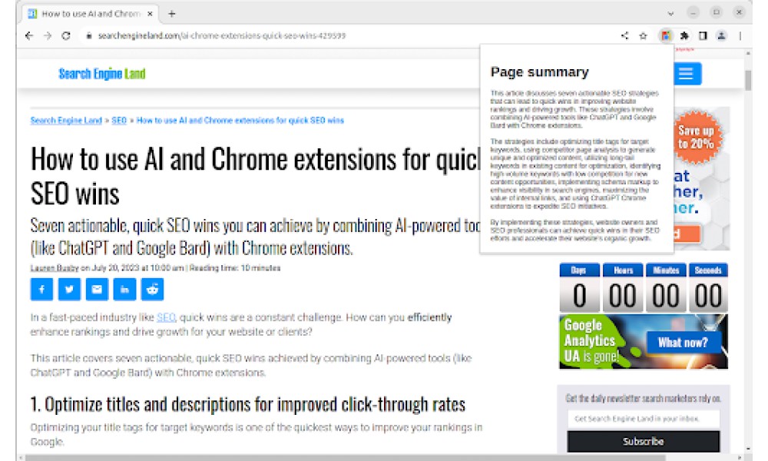
Task: Bookmark this page with the star icon
Action: point(643,36)
